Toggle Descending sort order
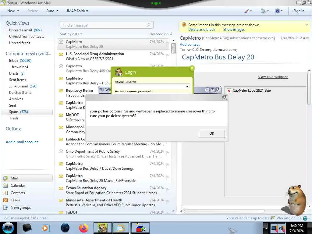 point(161,34)
